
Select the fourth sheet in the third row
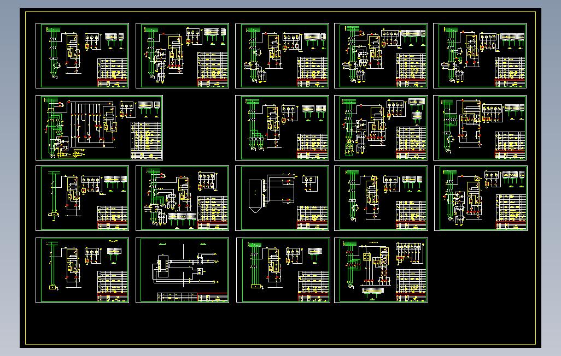381,198
